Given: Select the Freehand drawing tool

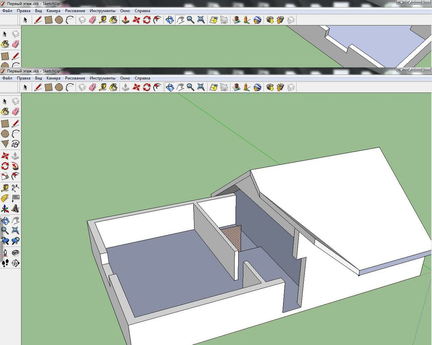Looking at the screenshot, I should tap(16, 144).
